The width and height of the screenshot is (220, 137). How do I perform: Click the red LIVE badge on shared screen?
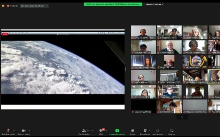coord(5,34)
